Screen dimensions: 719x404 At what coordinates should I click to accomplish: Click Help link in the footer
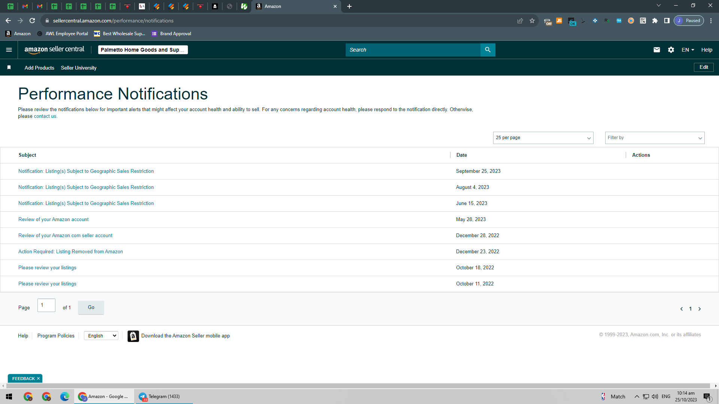click(23, 336)
